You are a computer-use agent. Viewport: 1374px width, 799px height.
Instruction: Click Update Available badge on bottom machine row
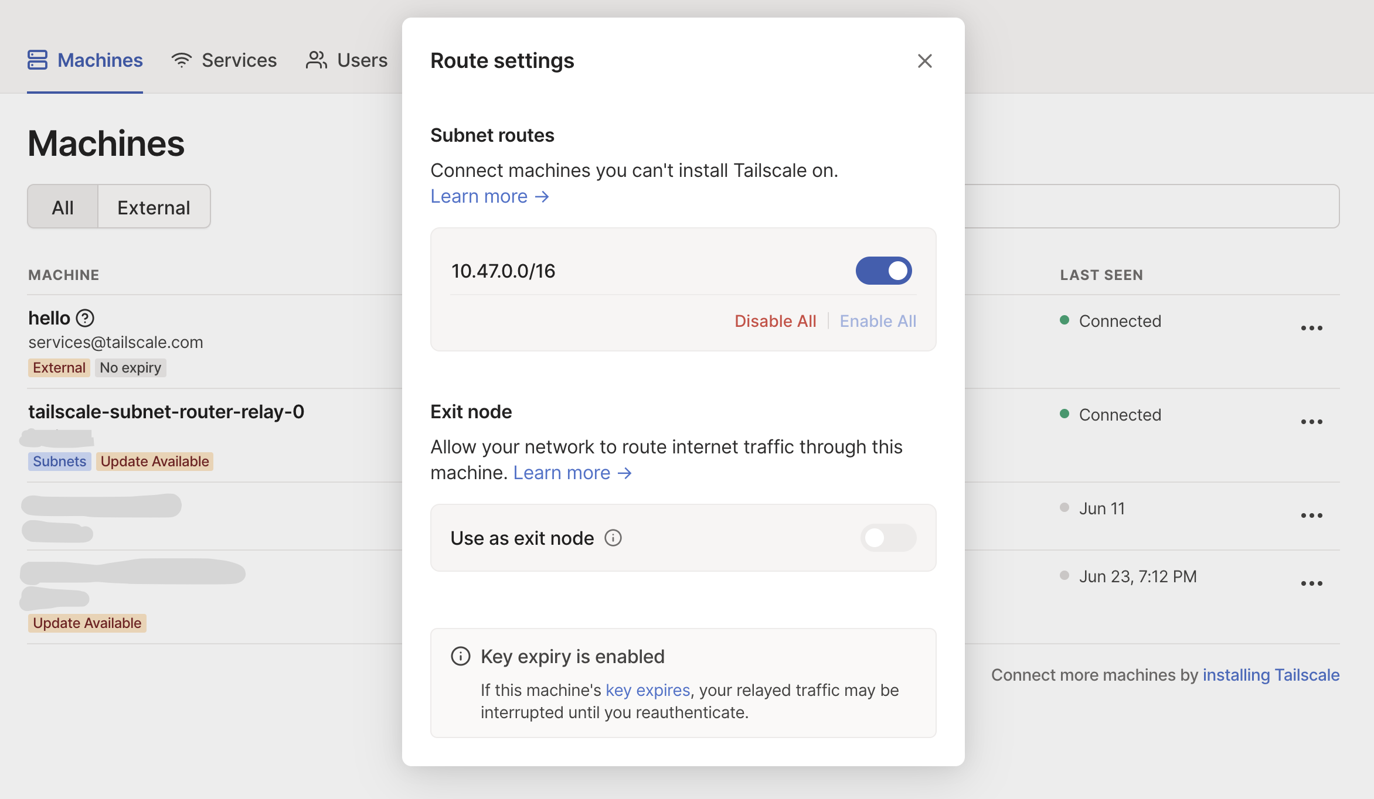point(87,623)
